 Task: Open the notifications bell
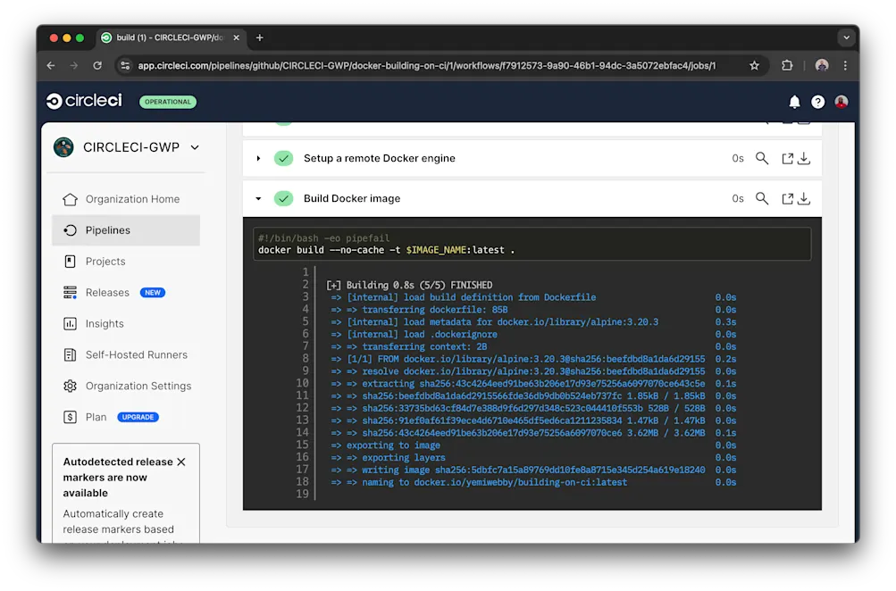tap(794, 102)
